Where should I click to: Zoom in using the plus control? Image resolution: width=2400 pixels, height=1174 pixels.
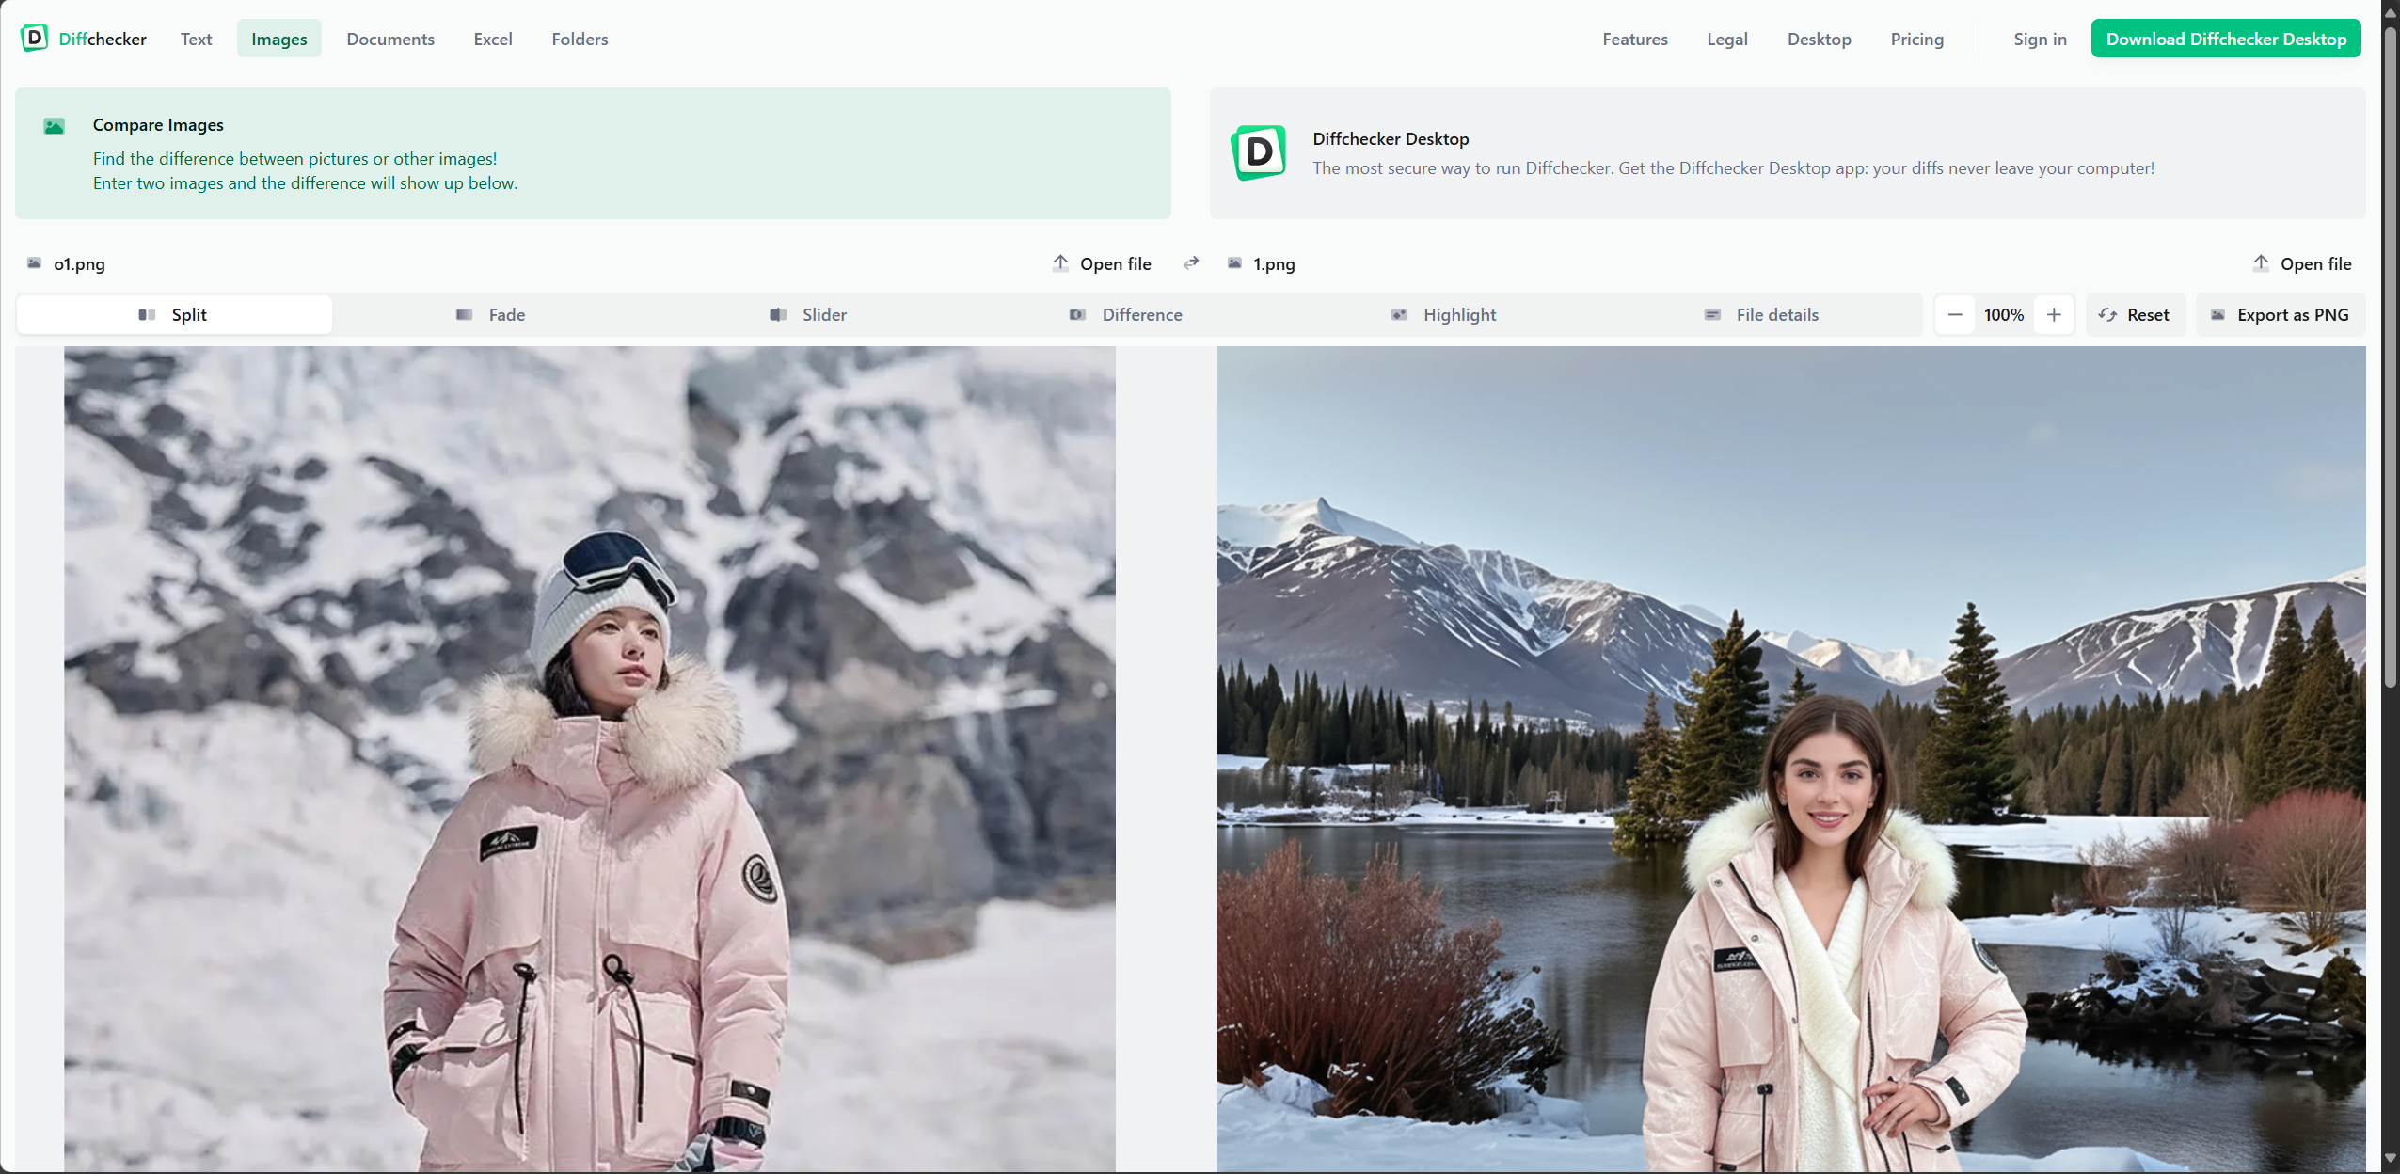2054,314
